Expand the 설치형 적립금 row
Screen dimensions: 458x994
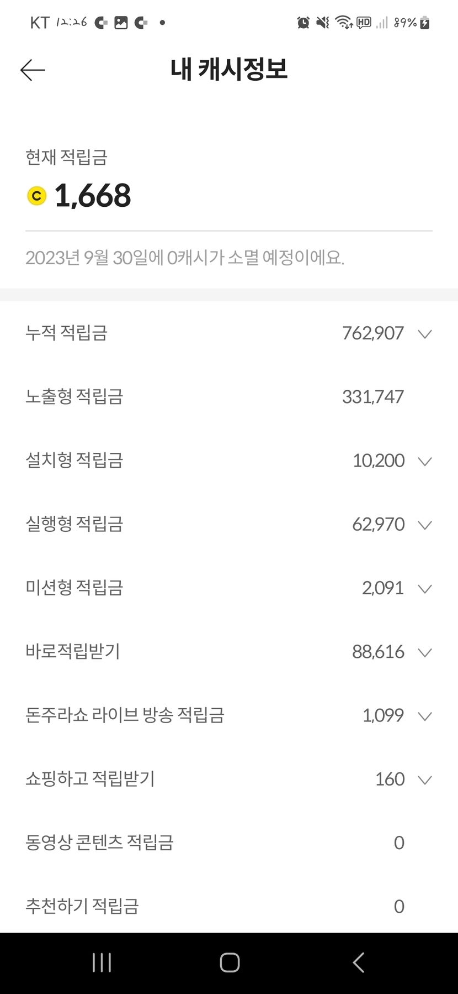424,461
